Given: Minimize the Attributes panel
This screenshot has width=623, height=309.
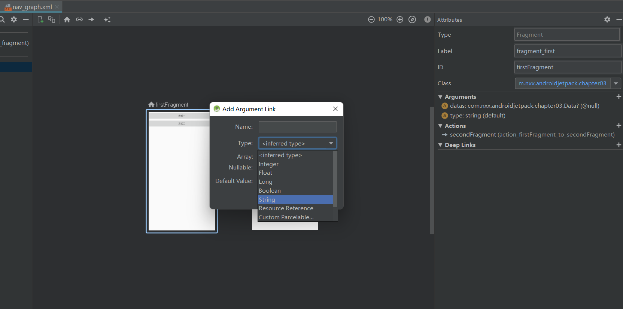Looking at the screenshot, I should (x=619, y=19).
